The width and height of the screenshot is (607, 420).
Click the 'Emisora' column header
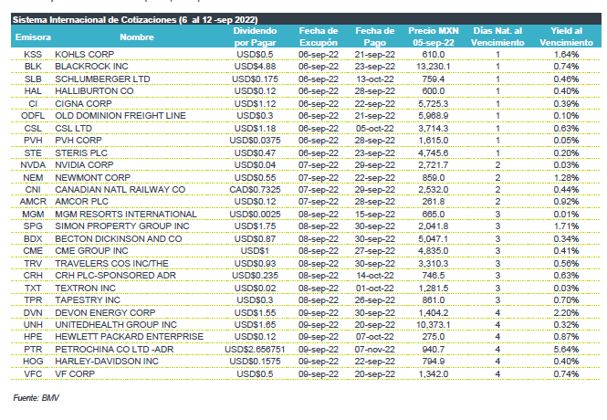coord(33,37)
